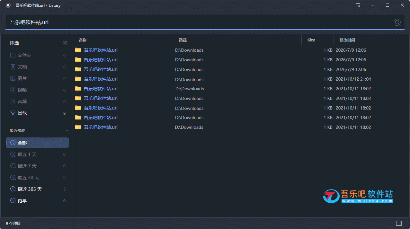Image resolution: width=410 pixels, height=229 pixels.
Task: Choose the 其他 filter with 9 items
Action: 37,113
